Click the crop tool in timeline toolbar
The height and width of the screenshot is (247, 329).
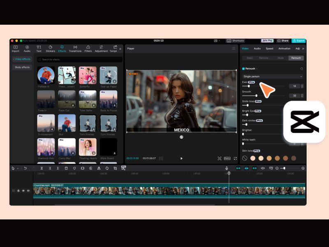coord(115,168)
